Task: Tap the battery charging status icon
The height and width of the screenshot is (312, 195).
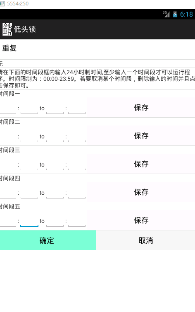Action: click(x=175, y=14)
